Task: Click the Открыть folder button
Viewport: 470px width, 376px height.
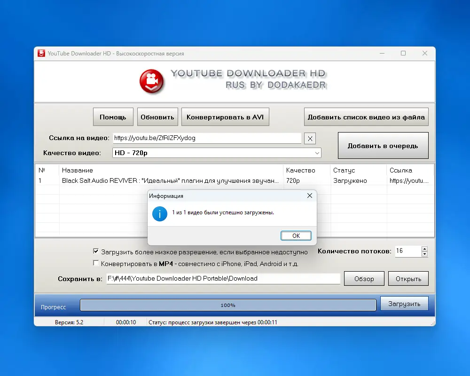Action: [x=408, y=279]
